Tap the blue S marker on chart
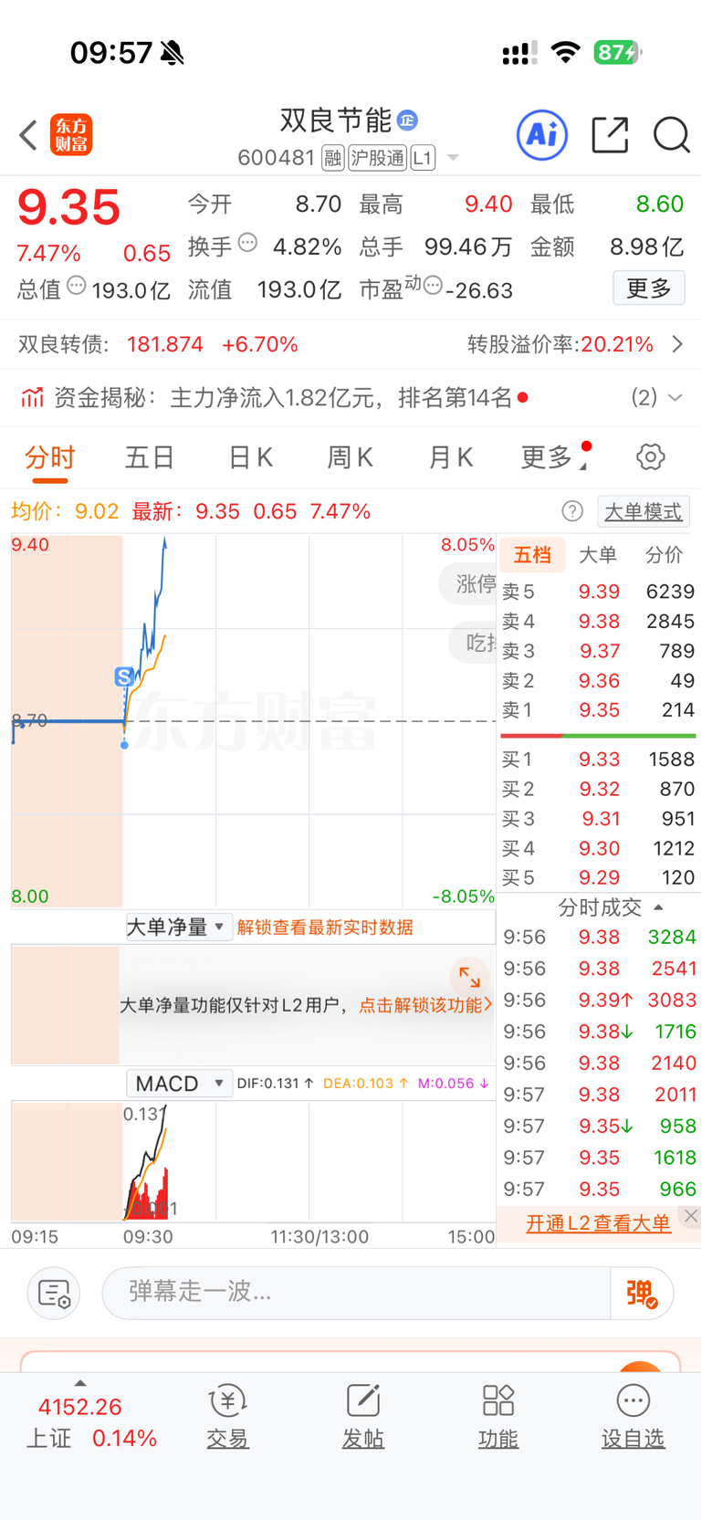Viewport: 702px width, 1520px height. coord(124,676)
